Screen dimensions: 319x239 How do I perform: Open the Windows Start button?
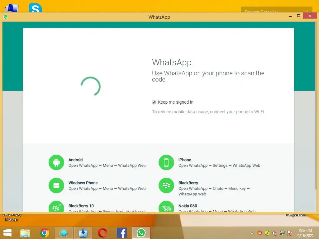[7, 233]
